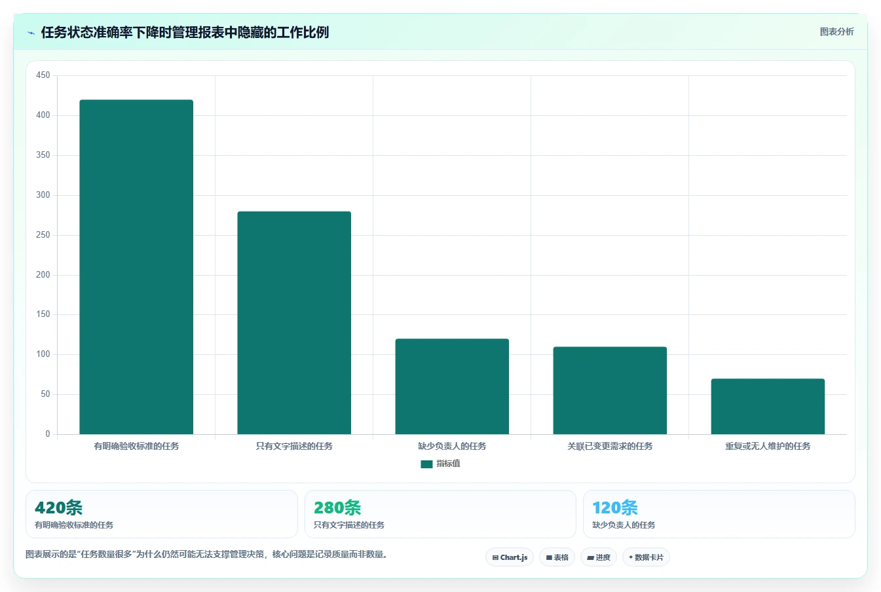
Task: Select the 进度 tag
Action: point(599,557)
